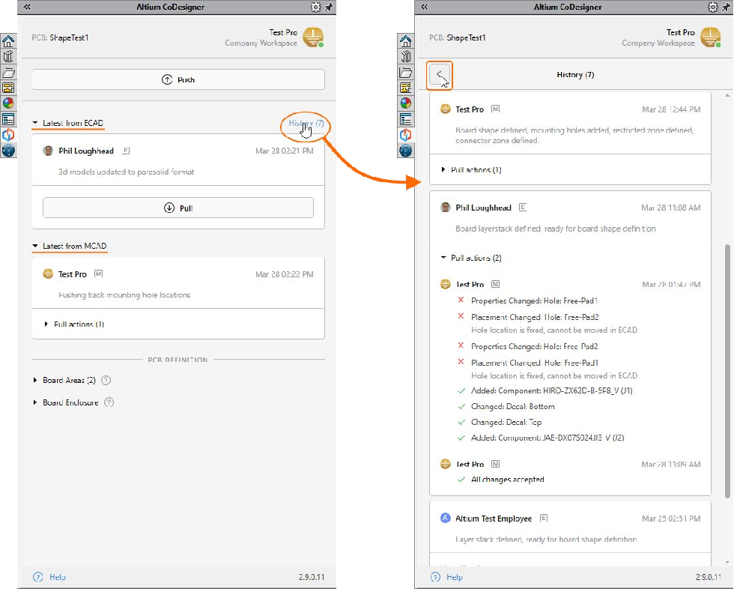
Task: Click Phil Loughhead's avatar under Latest from ECAD
Action: point(48,151)
